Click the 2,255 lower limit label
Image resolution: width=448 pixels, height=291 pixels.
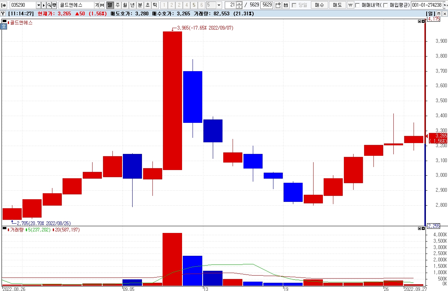tap(433, 226)
